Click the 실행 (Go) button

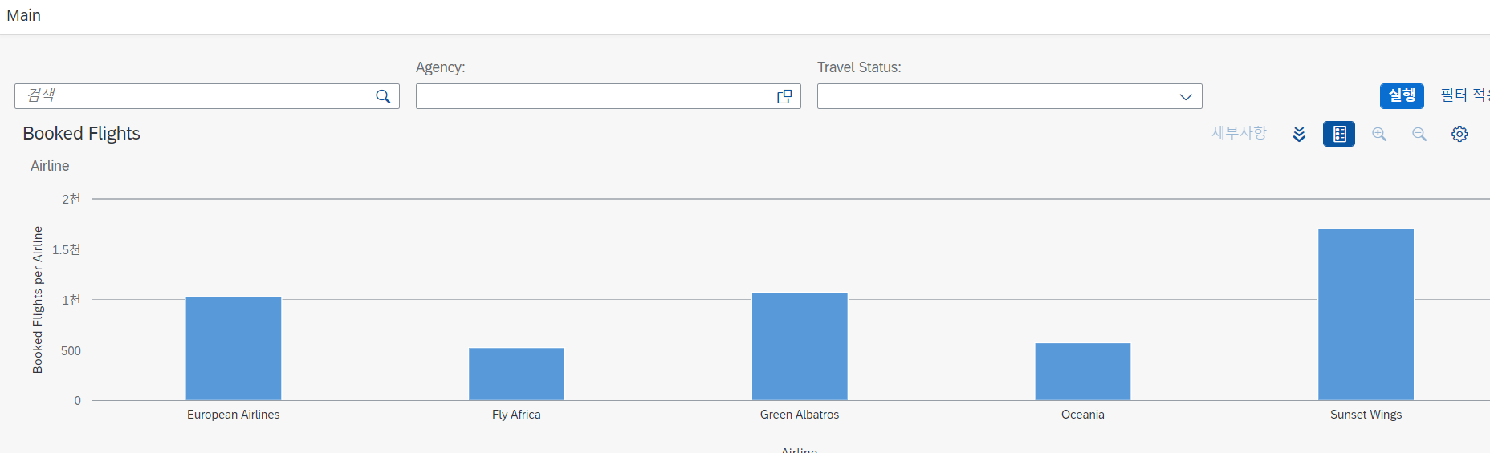(x=1402, y=95)
